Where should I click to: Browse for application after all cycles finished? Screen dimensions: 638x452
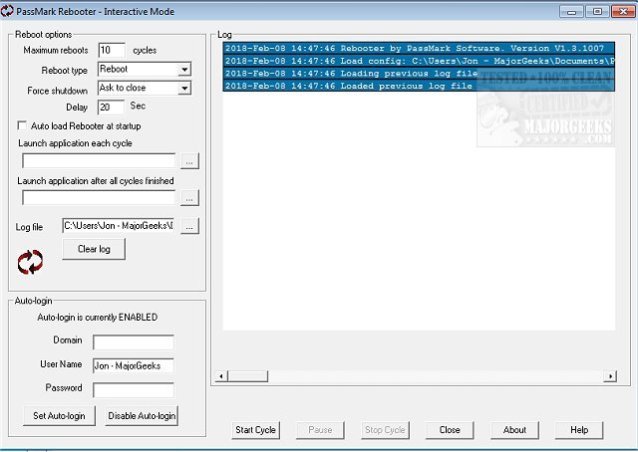click(x=189, y=198)
